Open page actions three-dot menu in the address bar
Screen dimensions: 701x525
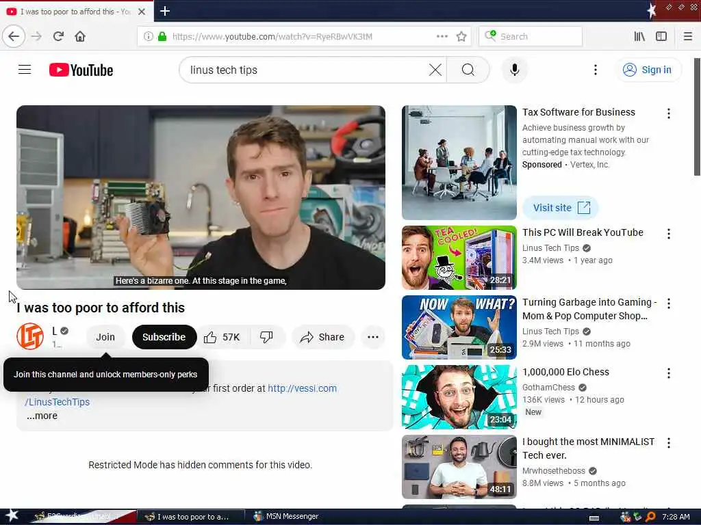point(442,36)
